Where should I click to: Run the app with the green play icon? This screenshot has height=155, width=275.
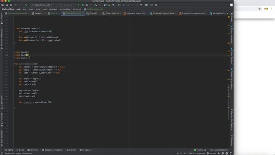(78, 5)
